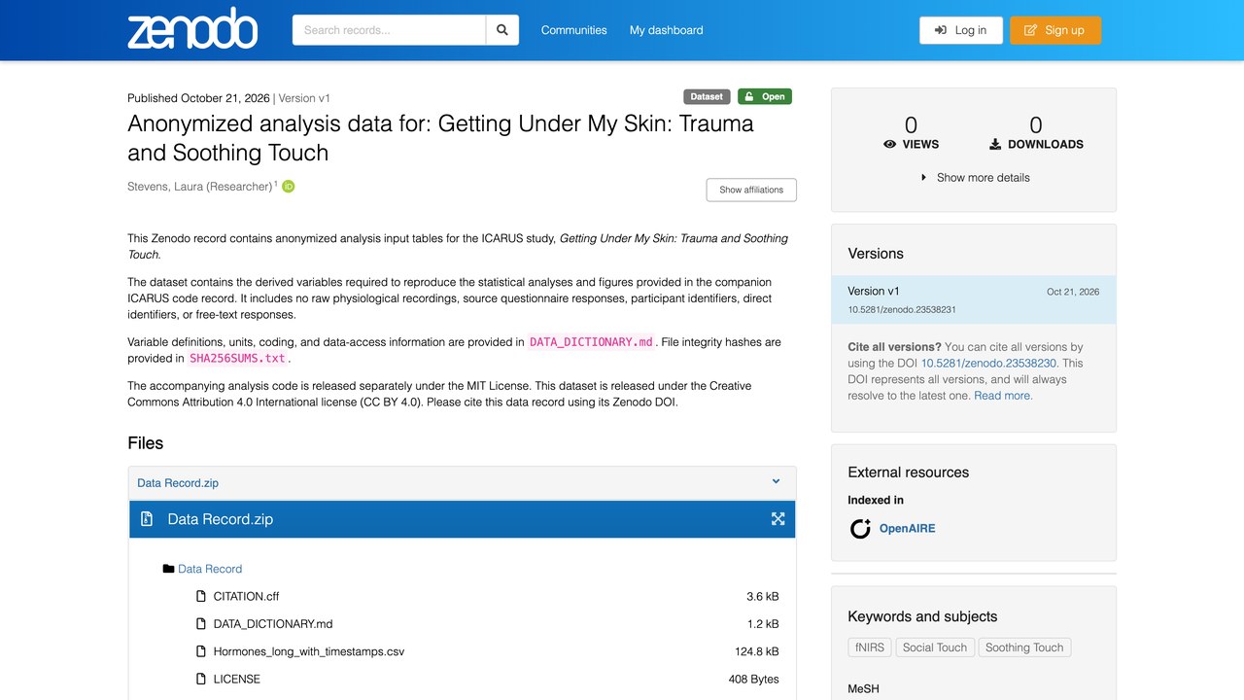Collapse the Data Record.zip preview chevron

tap(776, 481)
